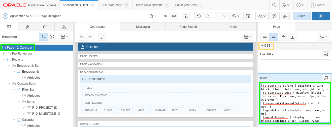332x127 pixels.
Task: Click the Page tab in property editor
Action: point(276,27)
